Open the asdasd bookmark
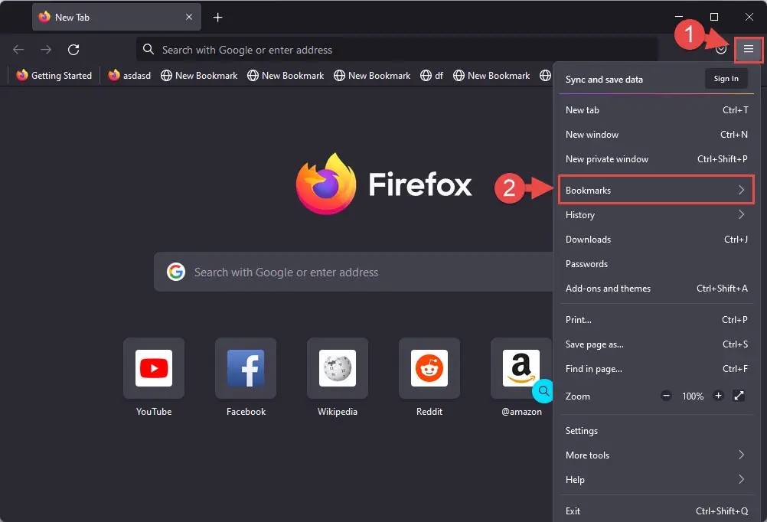The height and width of the screenshot is (522, 767). coord(129,75)
